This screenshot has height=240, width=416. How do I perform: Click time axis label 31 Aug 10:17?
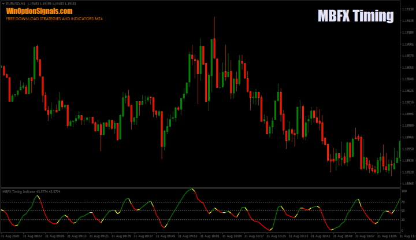pos(254,236)
